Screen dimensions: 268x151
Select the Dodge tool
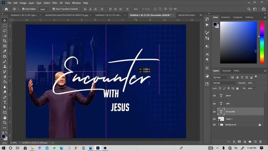5,92
